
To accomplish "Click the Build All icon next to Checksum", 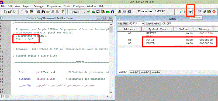I will coord(124,12).
